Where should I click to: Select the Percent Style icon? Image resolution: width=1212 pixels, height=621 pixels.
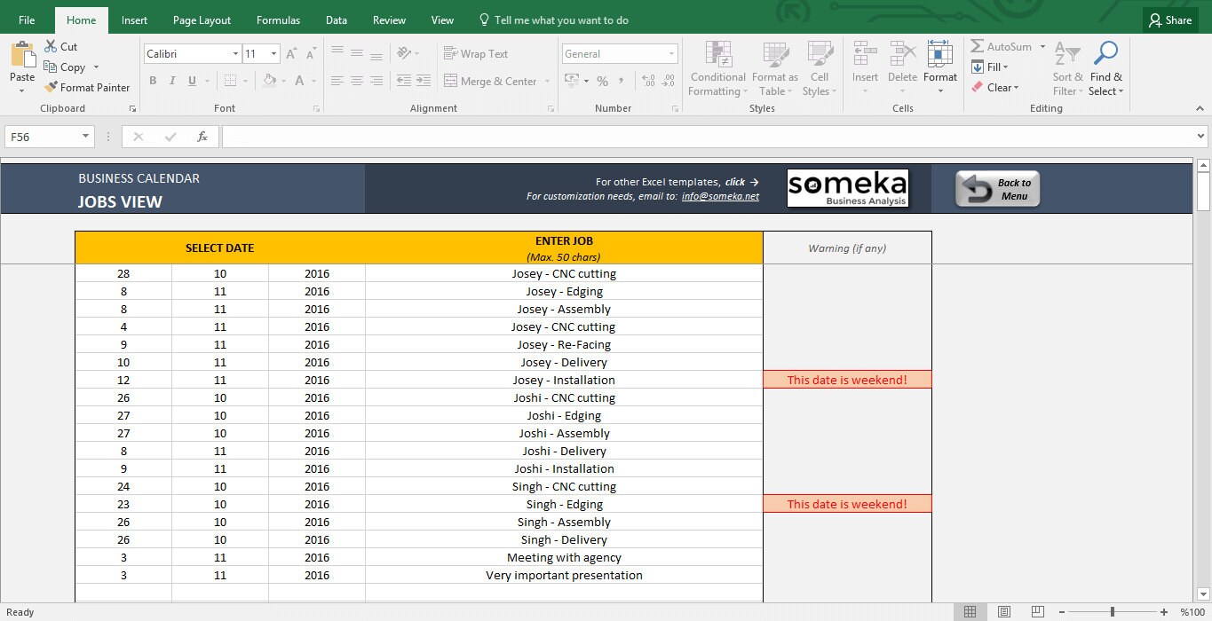coord(603,81)
